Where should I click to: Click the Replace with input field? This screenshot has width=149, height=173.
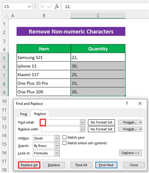pyautogui.click(x=61, y=129)
